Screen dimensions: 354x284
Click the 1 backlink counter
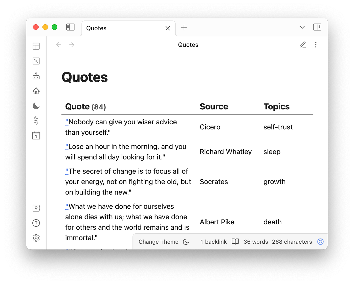[x=213, y=242]
